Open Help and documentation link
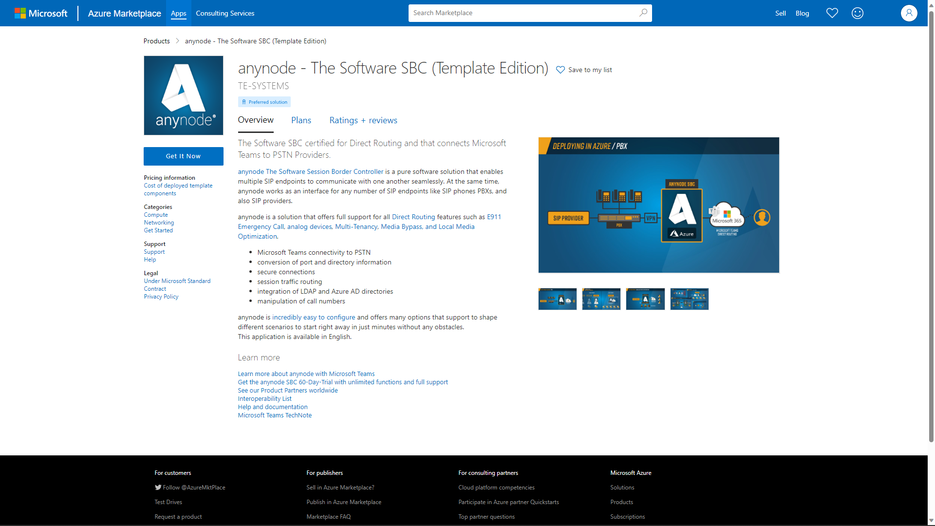This screenshot has width=935, height=526. click(273, 407)
